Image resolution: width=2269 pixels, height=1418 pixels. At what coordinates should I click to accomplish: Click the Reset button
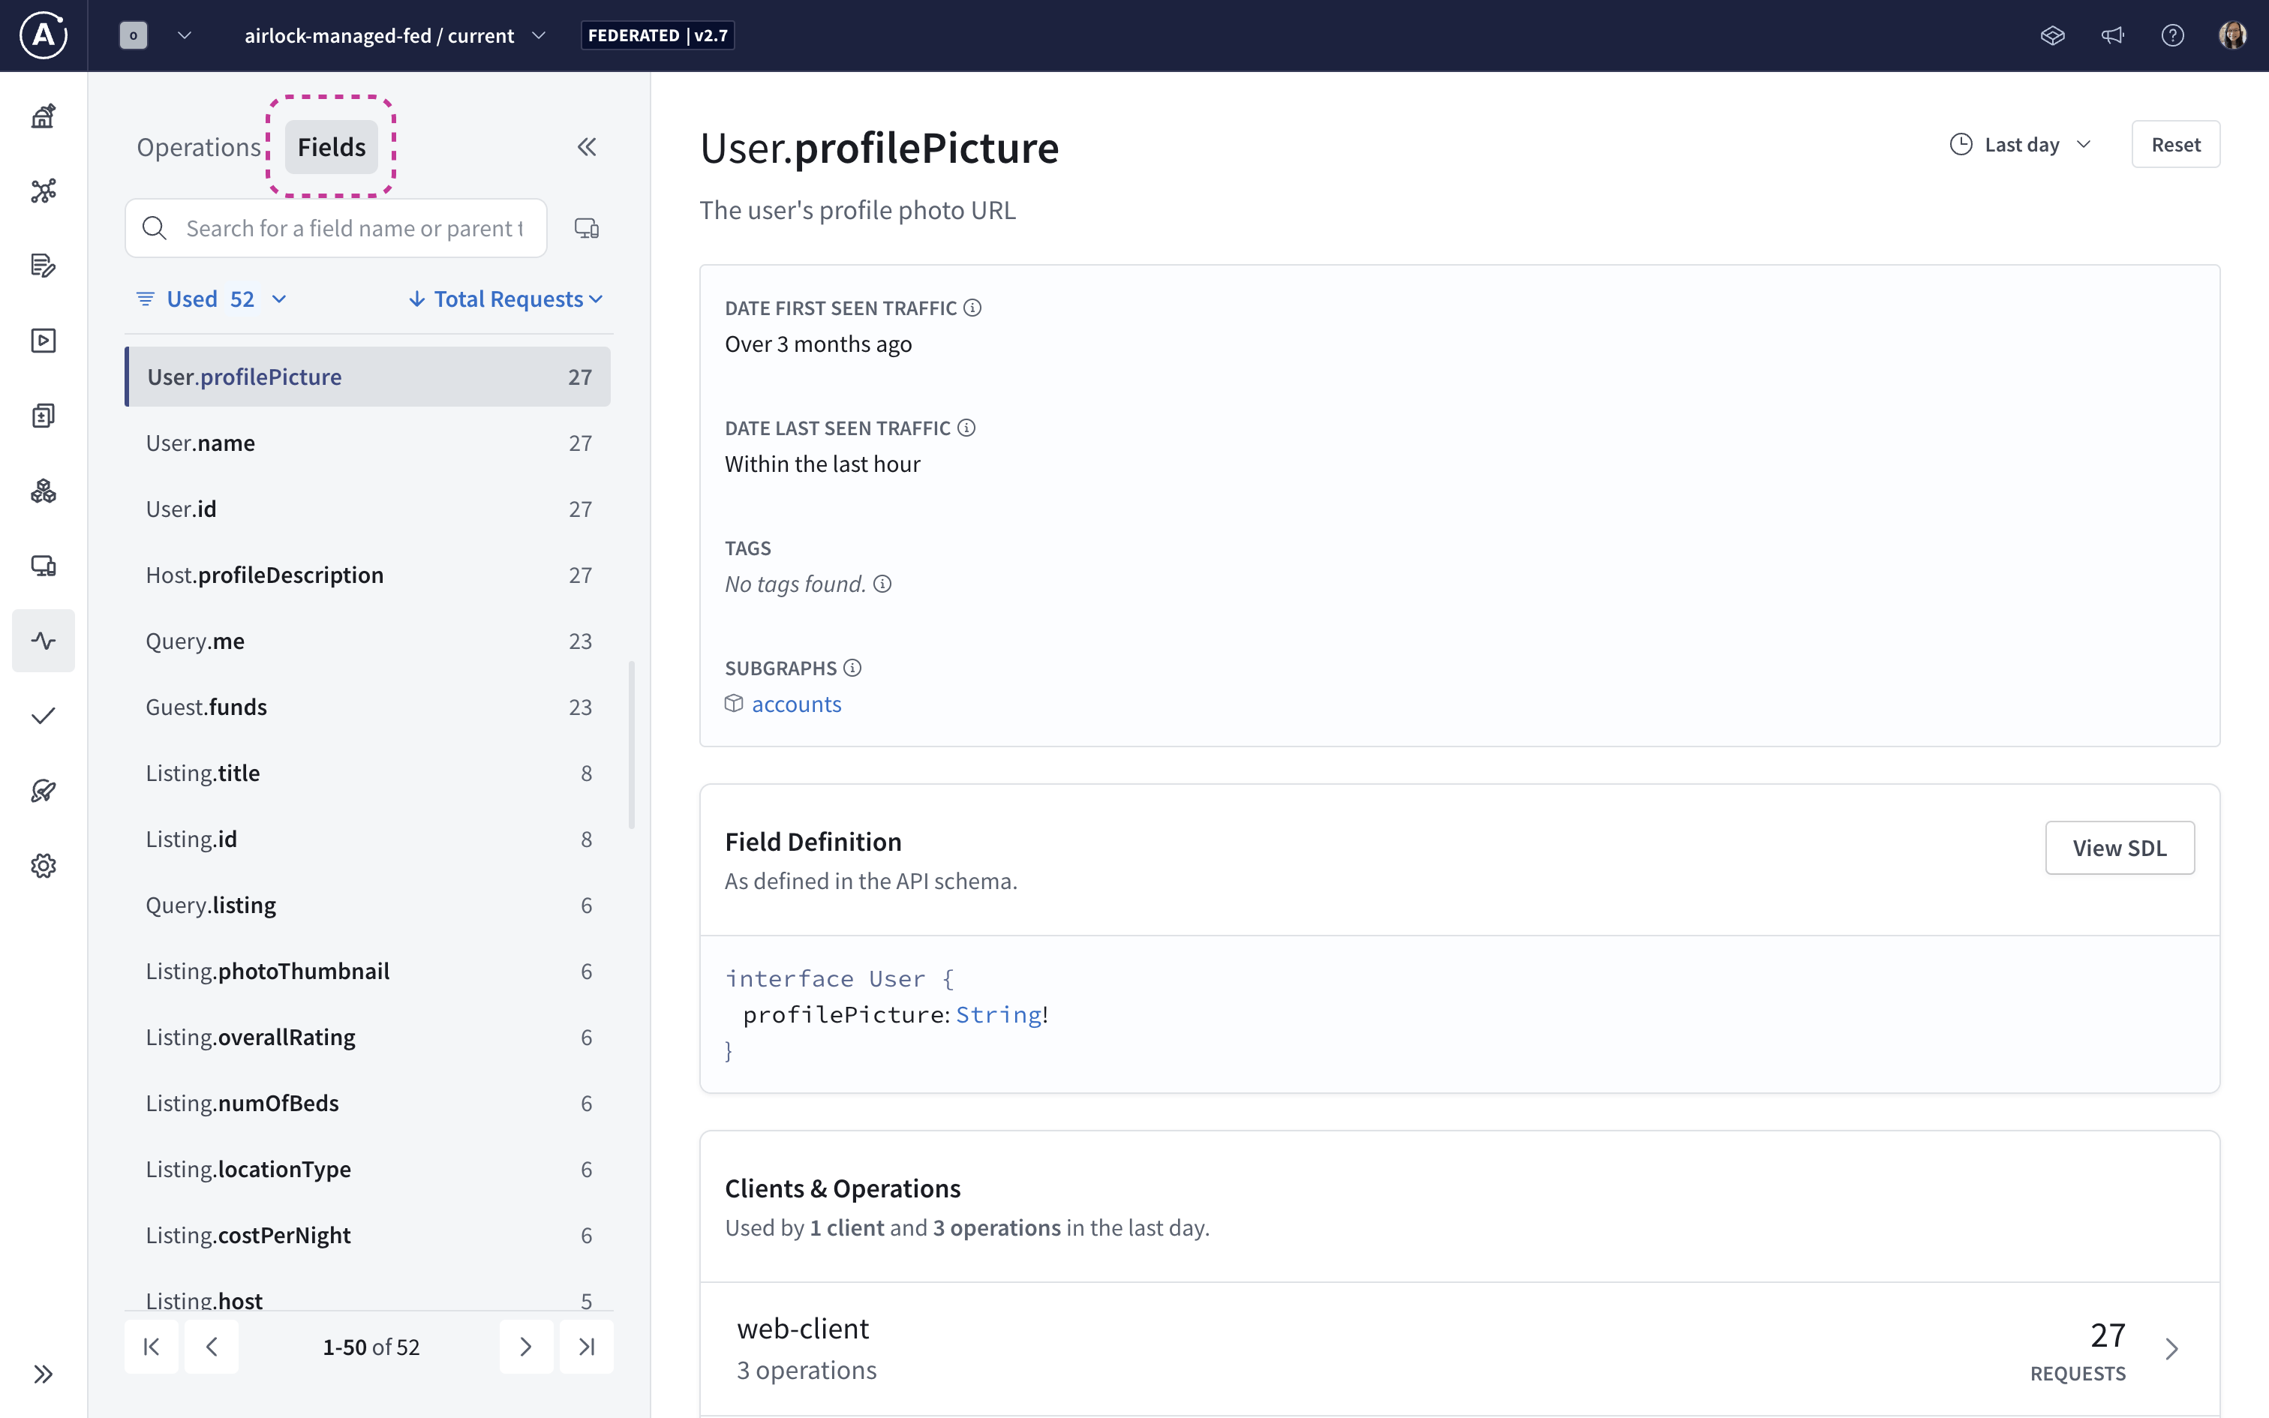2176,143
